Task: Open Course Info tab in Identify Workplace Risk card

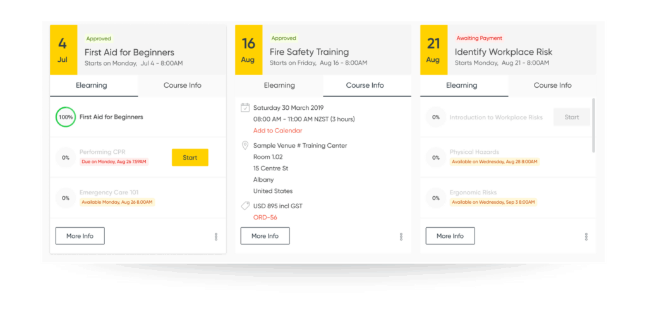Action: tap(552, 86)
